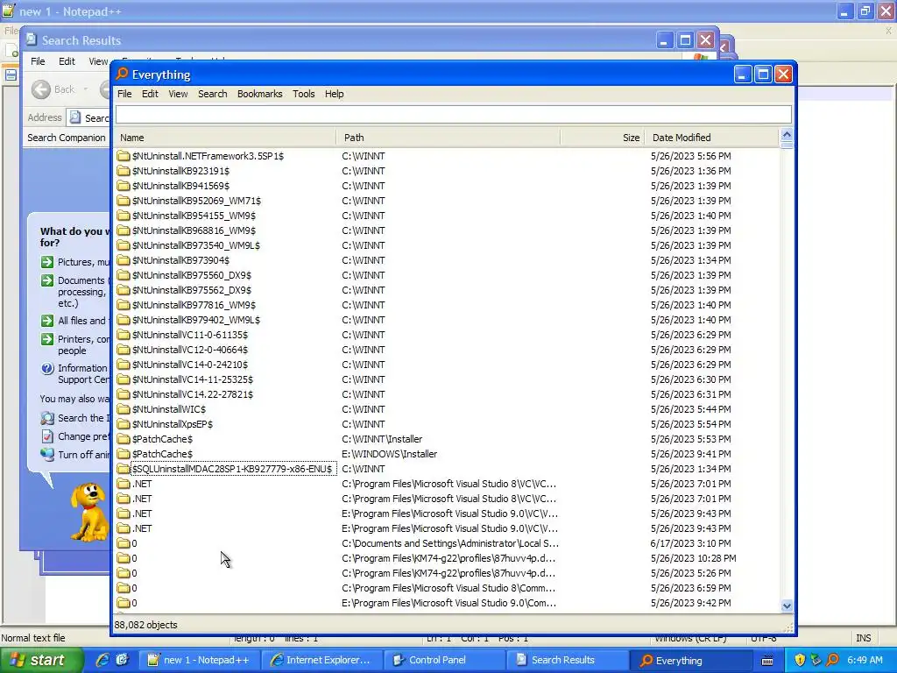The width and height of the screenshot is (897, 673).
Task: Open the Edit menu in Everything
Action: (150, 94)
